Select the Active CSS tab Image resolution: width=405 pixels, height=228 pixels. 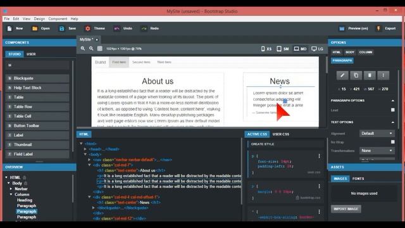point(257,134)
